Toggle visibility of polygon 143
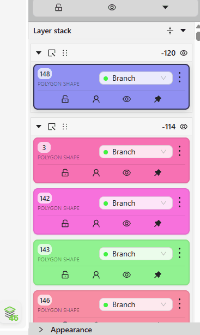 [126, 275]
